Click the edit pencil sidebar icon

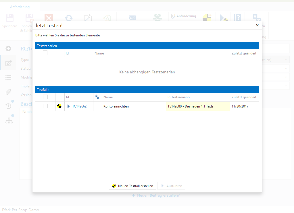tap(8, 63)
